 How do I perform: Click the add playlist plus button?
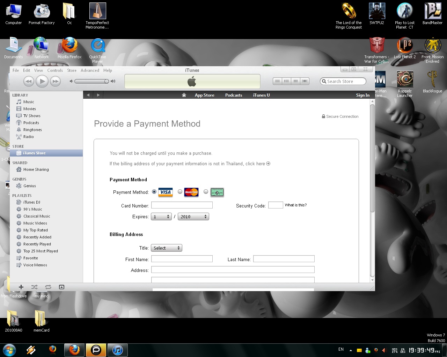pyautogui.click(x=21, y=287)
